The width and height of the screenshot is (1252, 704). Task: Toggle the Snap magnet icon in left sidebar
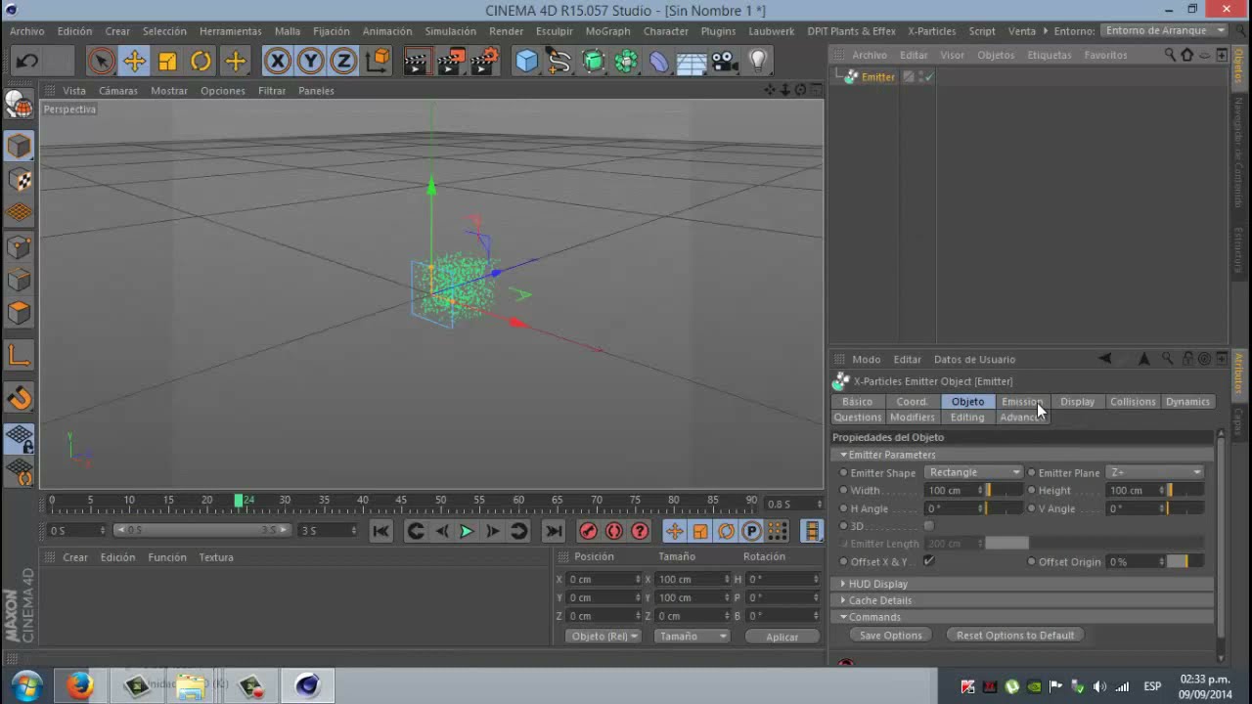coord(20,398)
